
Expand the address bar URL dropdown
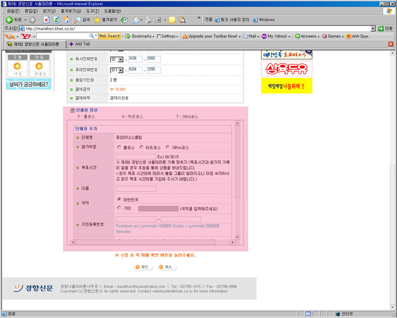tap(373, 29)
